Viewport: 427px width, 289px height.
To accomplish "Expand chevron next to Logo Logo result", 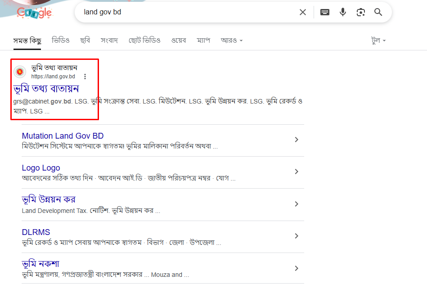I will (297, 172).
